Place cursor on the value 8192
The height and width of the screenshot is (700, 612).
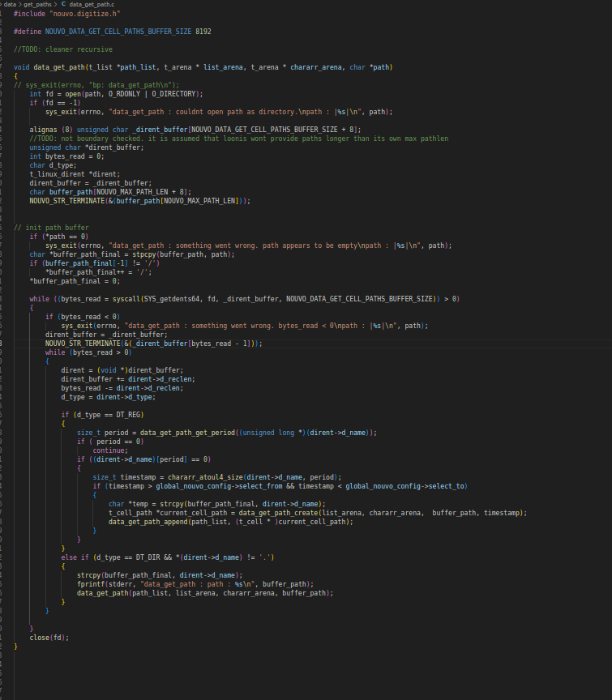click(x=203, y=32)
